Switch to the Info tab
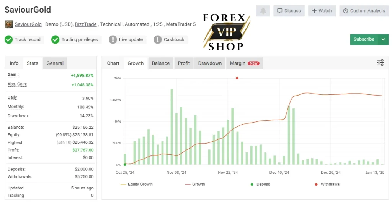 (14, 63)
